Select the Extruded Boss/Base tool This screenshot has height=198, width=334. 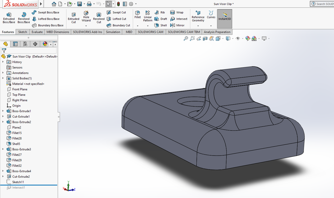[9, 18]
